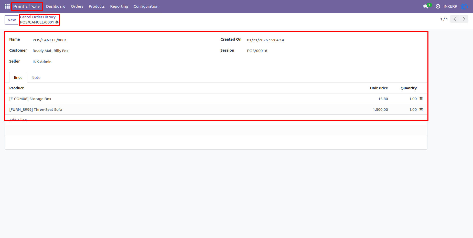Sort by the Unit Price column header
Viewport: 473px width, 238px height.
(379, 88)
